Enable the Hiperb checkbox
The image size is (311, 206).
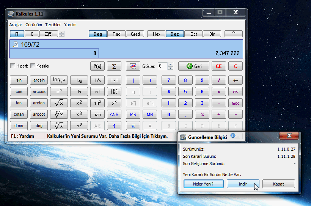(13, 66)
